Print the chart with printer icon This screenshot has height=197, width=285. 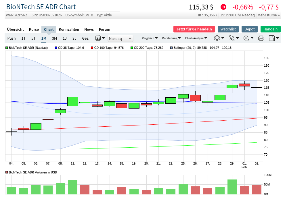coord(261,38)
